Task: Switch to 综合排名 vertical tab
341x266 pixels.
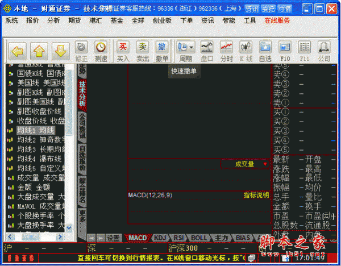Action: [82, 192]
